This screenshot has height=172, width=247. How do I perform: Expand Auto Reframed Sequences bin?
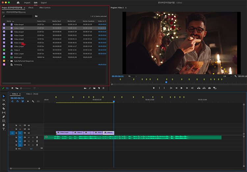pos(8,61)
